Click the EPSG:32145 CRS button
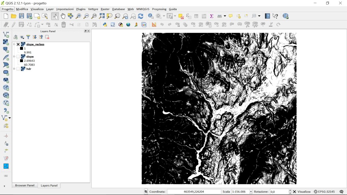 324,192
